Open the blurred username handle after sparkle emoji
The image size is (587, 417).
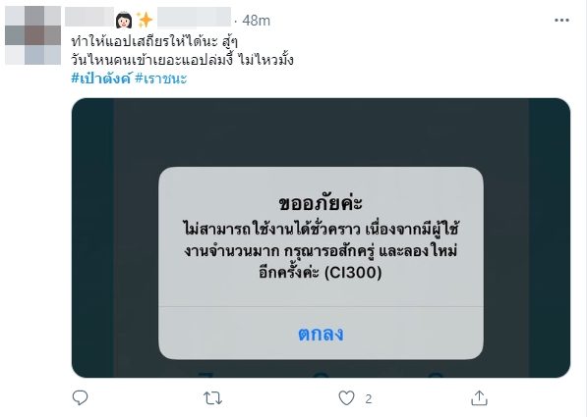click(194, 17)
